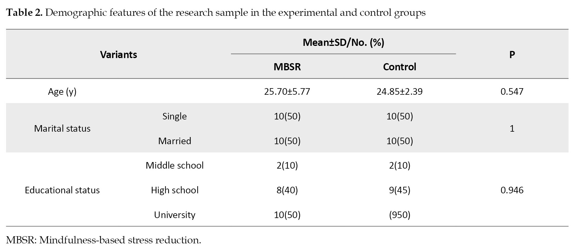Select the University sub-row label
Viewport: 575px width, 252px height.
coord(174,215)
